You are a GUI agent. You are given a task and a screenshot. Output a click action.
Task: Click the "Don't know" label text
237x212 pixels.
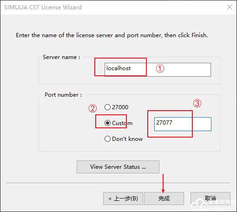[127, 139]
